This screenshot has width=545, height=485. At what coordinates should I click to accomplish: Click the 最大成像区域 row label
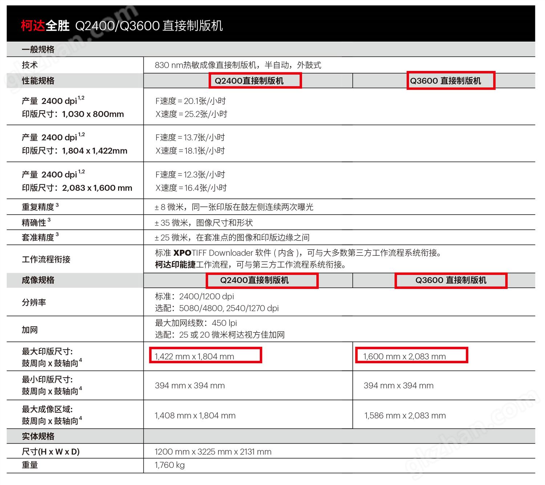52,415
